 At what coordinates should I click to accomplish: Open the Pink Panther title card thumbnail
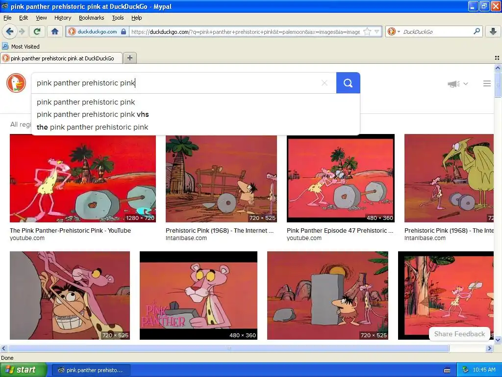coord(199,295)
